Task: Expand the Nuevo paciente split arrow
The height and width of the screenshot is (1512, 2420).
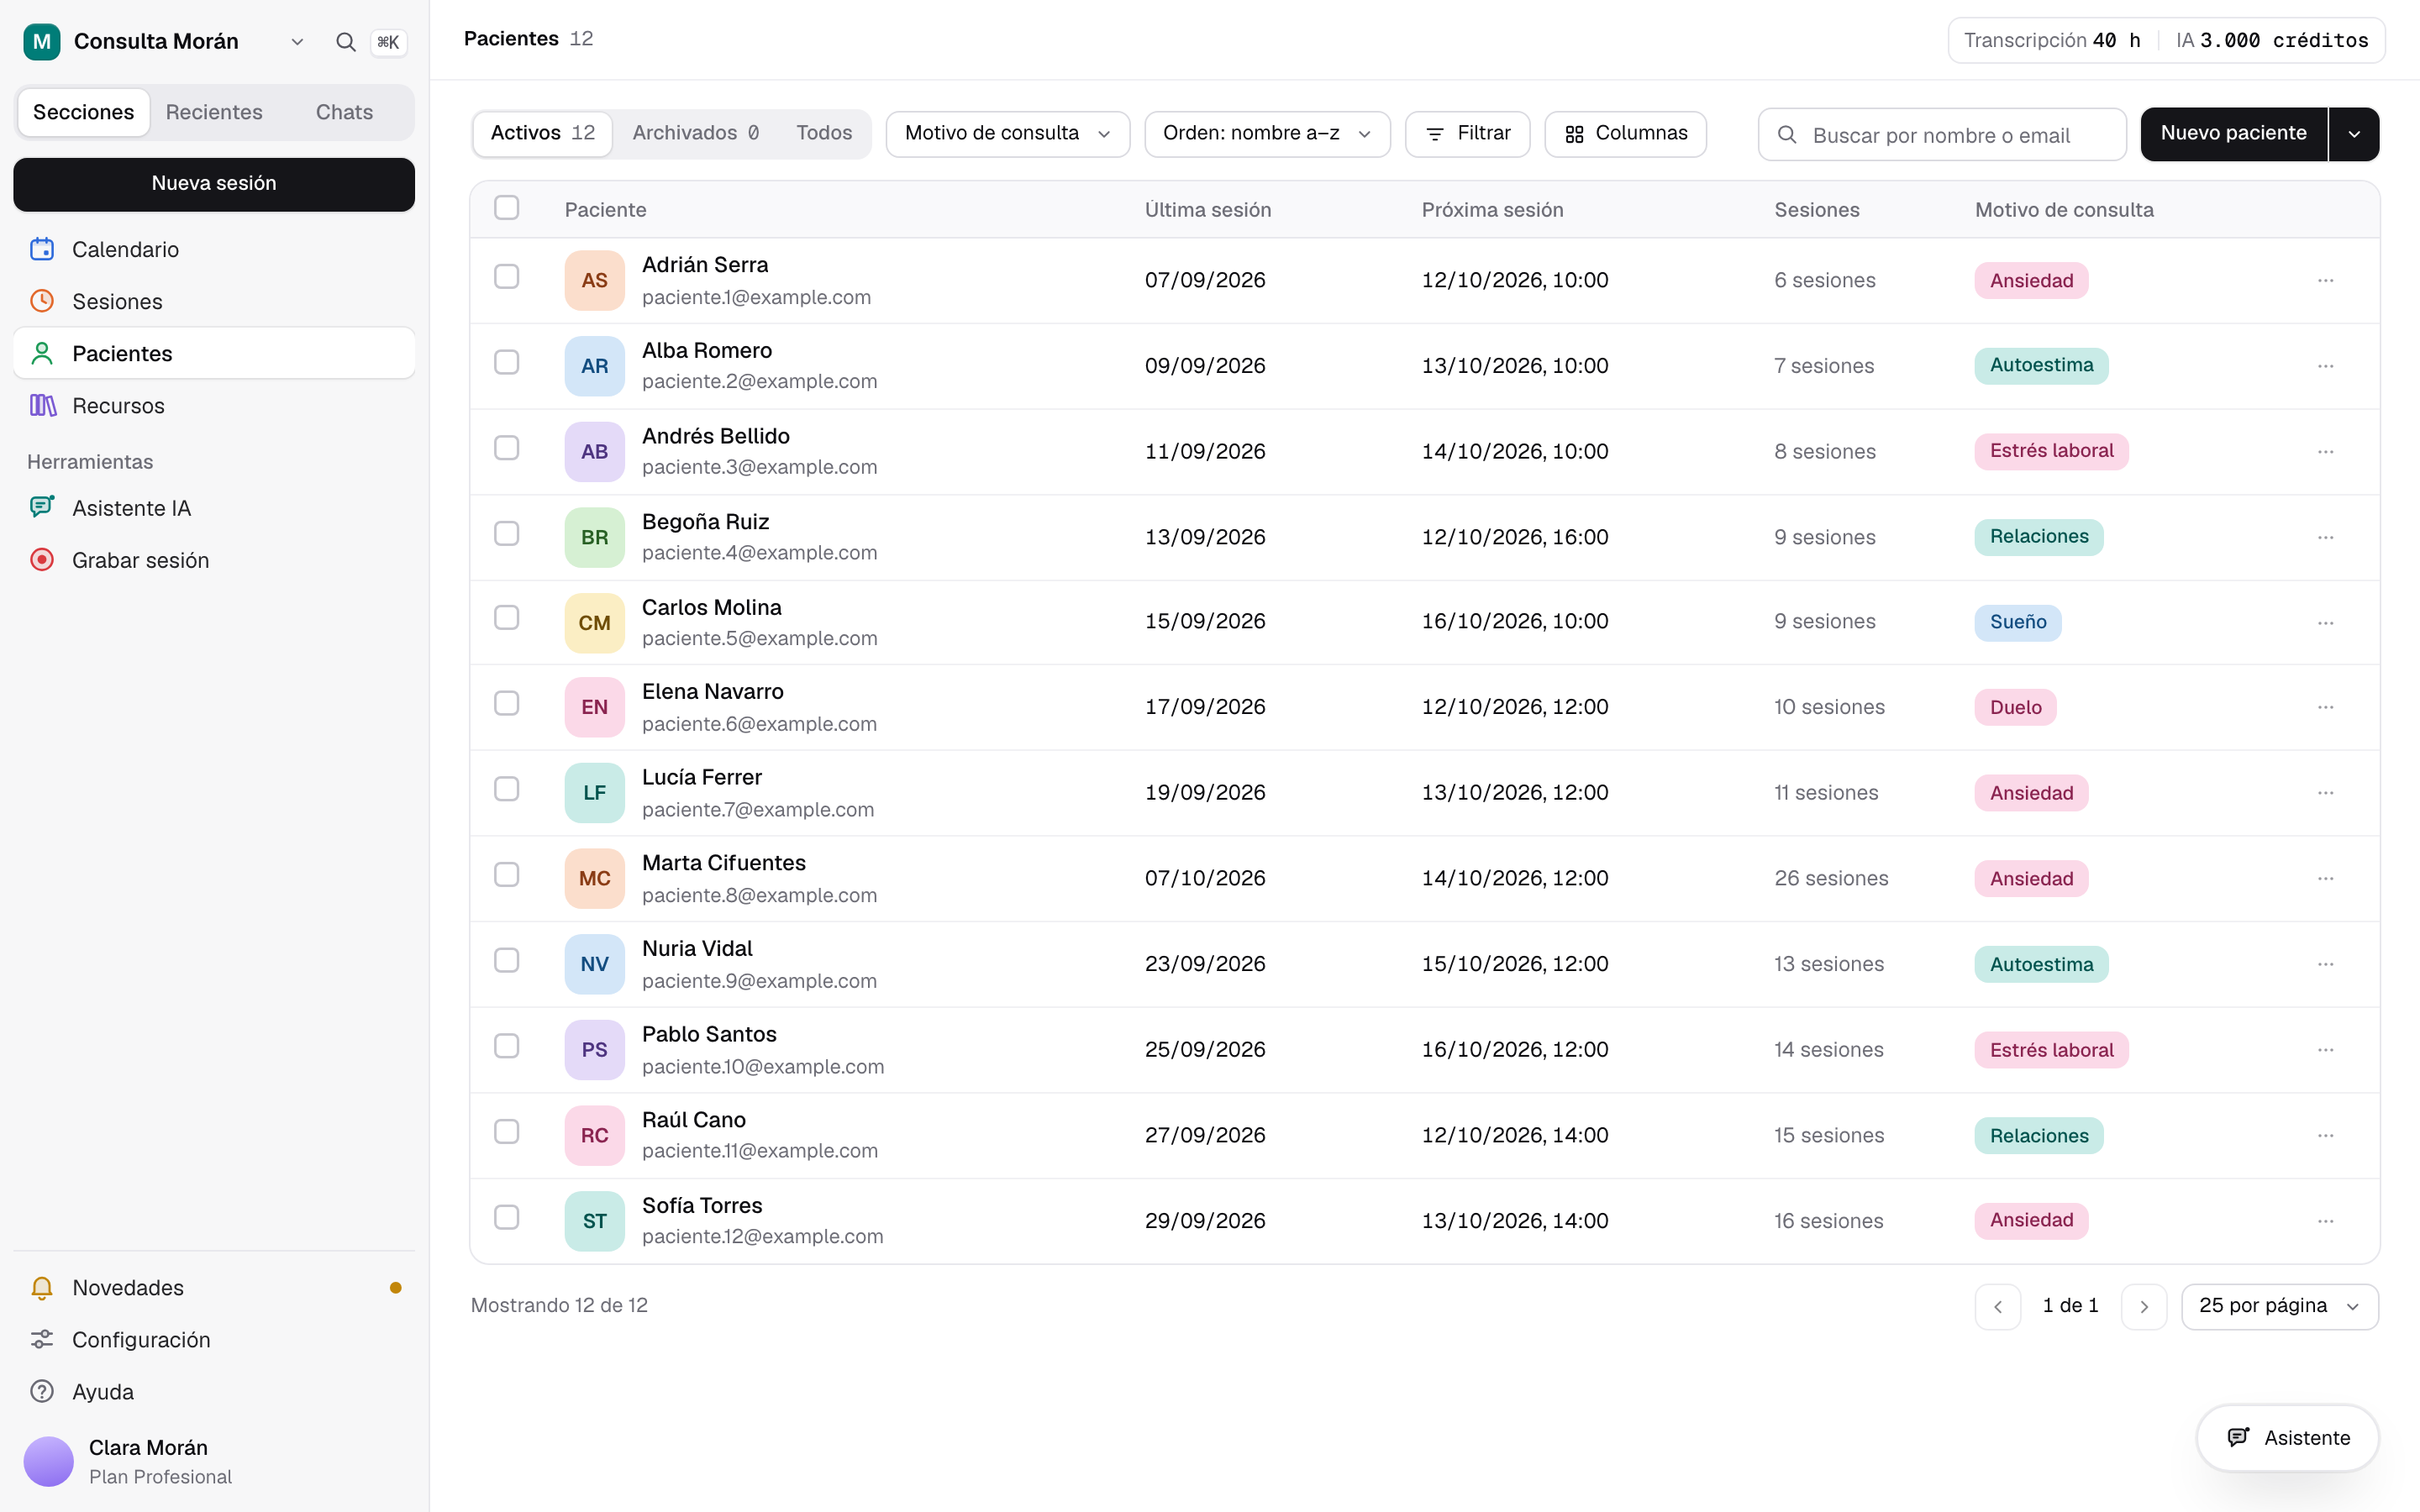Action: click(2354, 134)
